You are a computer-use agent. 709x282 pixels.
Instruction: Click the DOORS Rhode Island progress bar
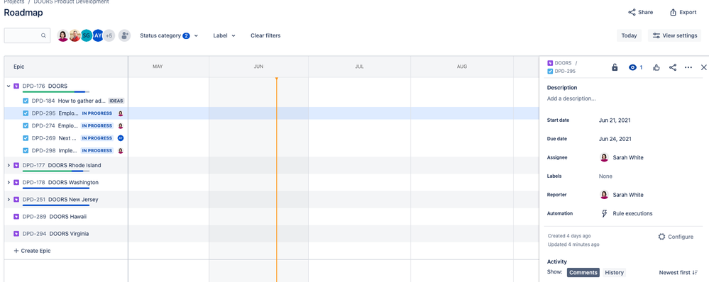tap(56, 171)
